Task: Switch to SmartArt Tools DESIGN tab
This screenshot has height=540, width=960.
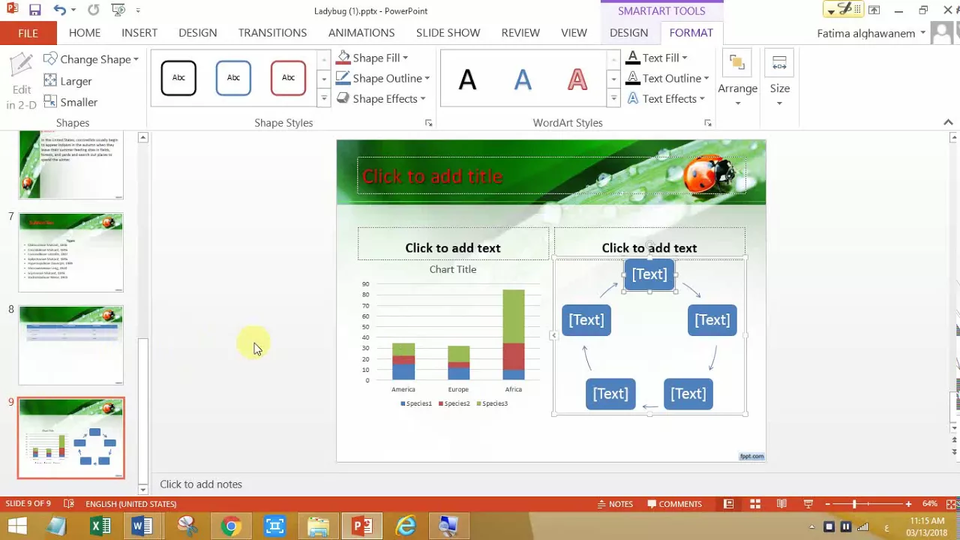Action: 628,33
